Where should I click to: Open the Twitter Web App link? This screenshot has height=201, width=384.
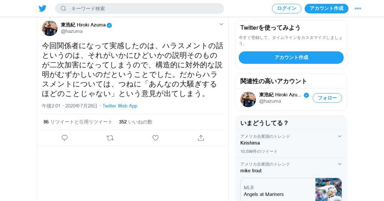(x=120, y=106)
